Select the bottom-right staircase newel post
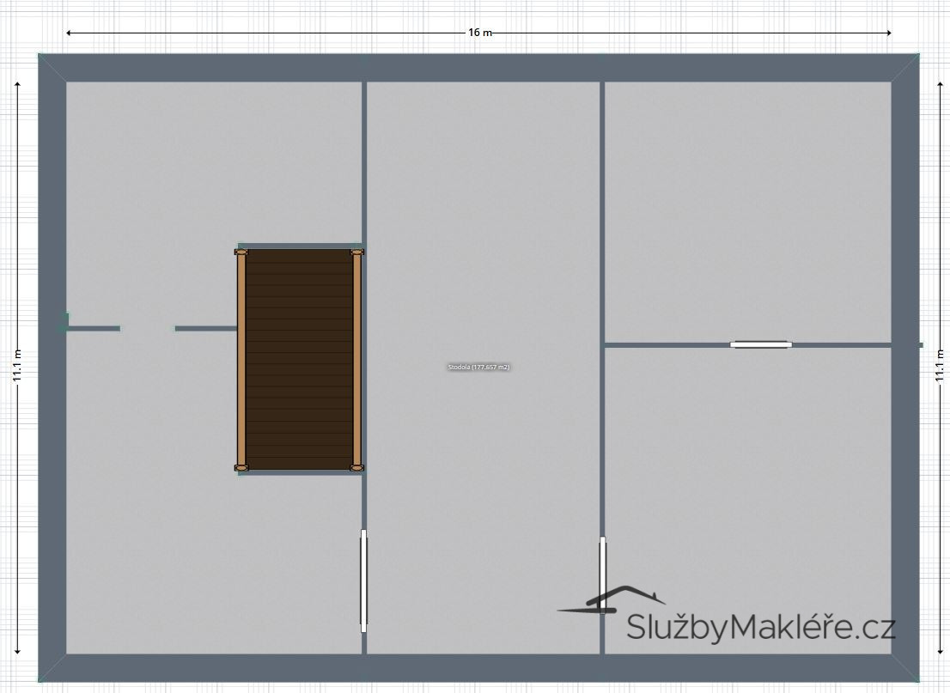Screen dimensions: 950x693 (x=357, y=468)
